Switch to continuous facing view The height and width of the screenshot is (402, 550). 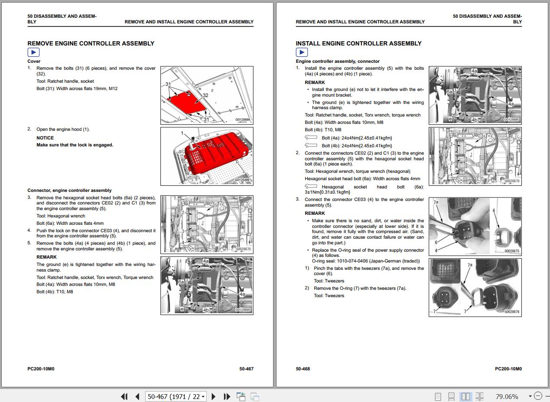(x=479, y=396)
